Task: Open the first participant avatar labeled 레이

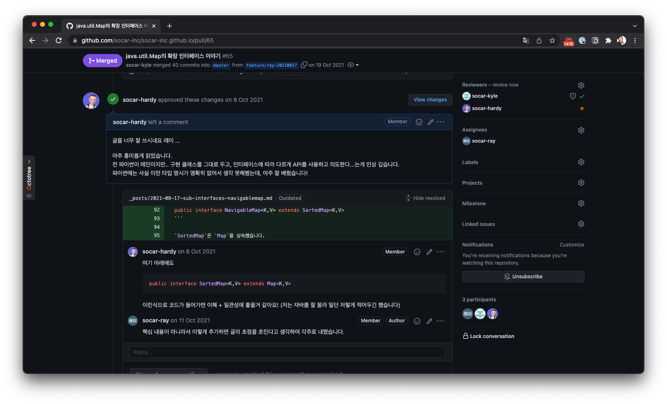Action: tap(468, 314)
